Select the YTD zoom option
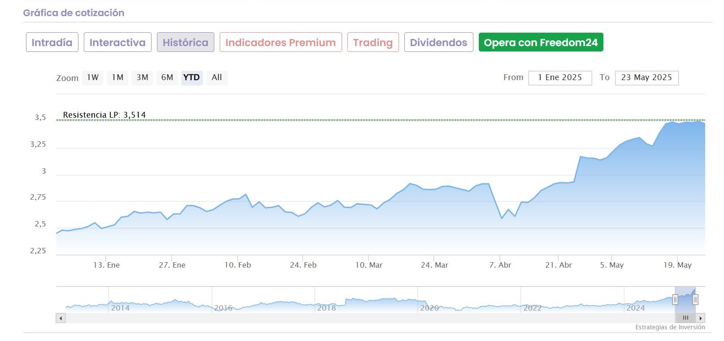 tap(191, 77)
